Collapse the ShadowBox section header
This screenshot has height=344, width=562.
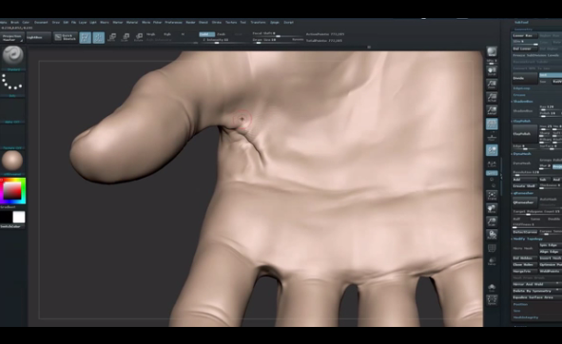523,102
